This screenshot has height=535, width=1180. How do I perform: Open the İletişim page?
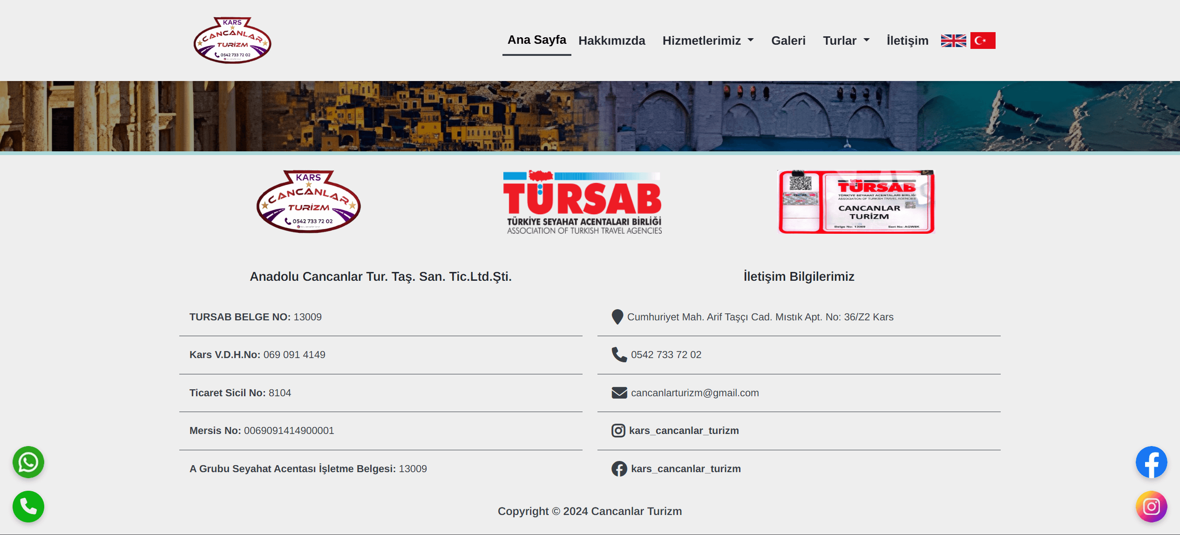click(907, 41)
